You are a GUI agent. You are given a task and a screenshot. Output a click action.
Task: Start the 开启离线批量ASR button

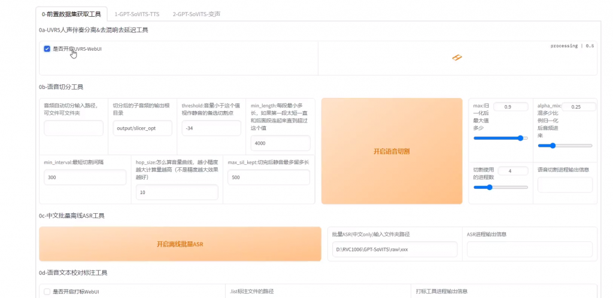click(x=180, y=244)
